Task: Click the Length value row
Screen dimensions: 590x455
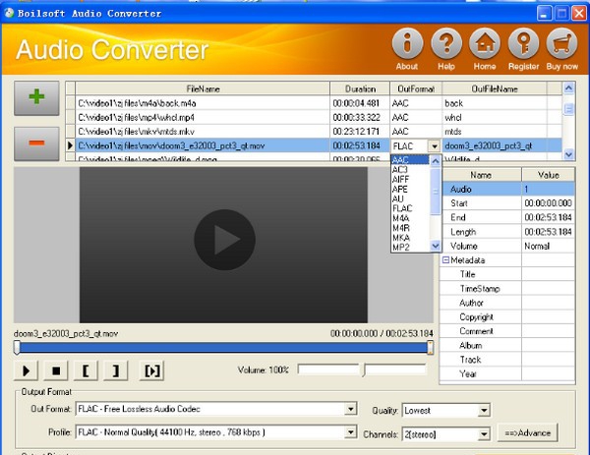Action: point(508,232)
